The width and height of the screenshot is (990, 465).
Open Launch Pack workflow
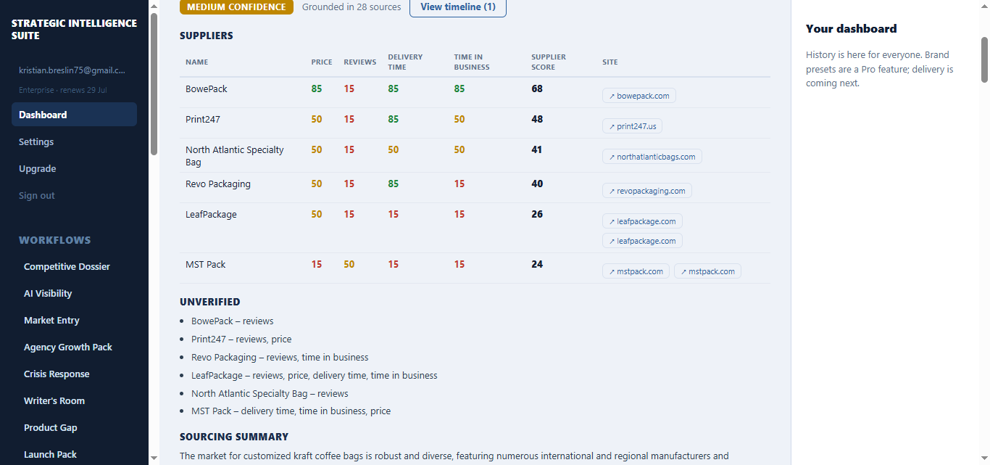(50, 454)
